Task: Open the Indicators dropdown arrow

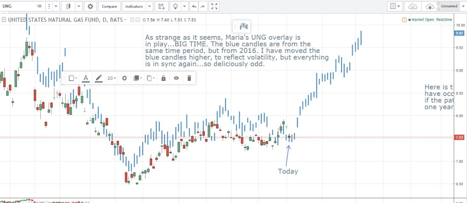Action: (149, 6)
